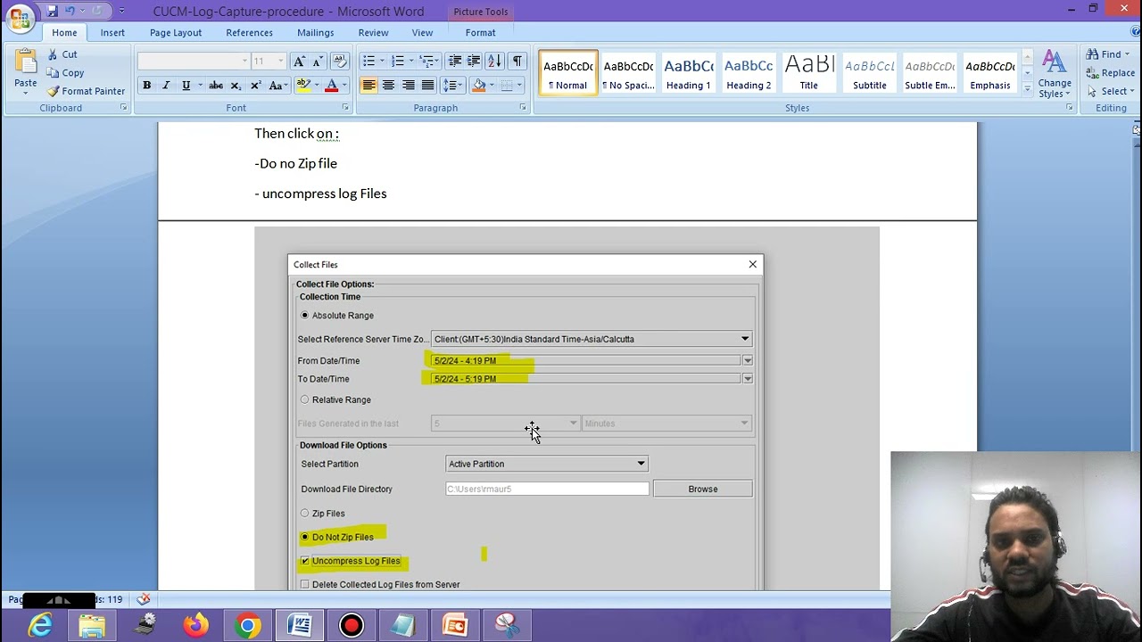Apply paragraph shading fill color
This screenshot has height=642, width=1142.
(x=479, y=86)
